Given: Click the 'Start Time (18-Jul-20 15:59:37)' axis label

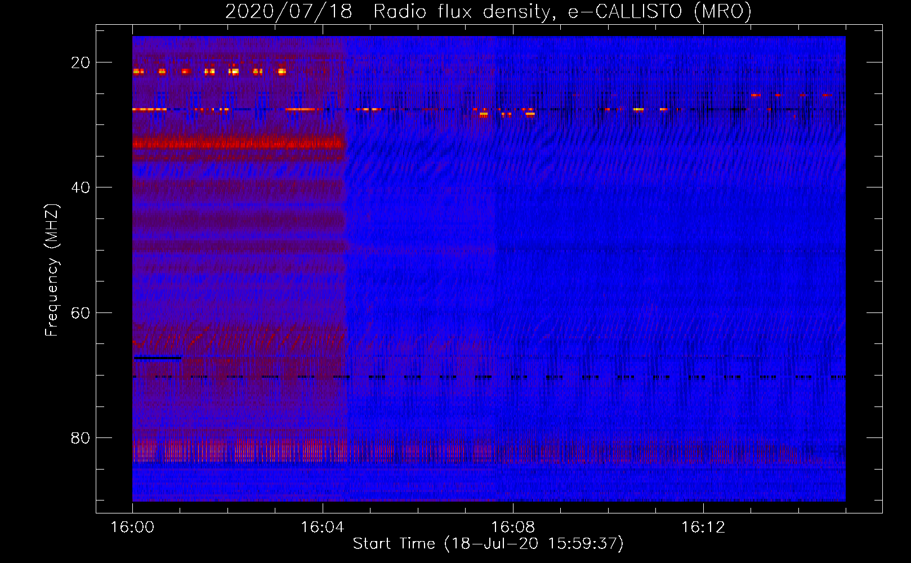Looking at the screenshot, I should coord(488,544).
